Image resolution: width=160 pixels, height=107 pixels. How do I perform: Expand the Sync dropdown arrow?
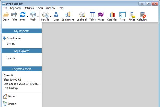tap(27, 16)
